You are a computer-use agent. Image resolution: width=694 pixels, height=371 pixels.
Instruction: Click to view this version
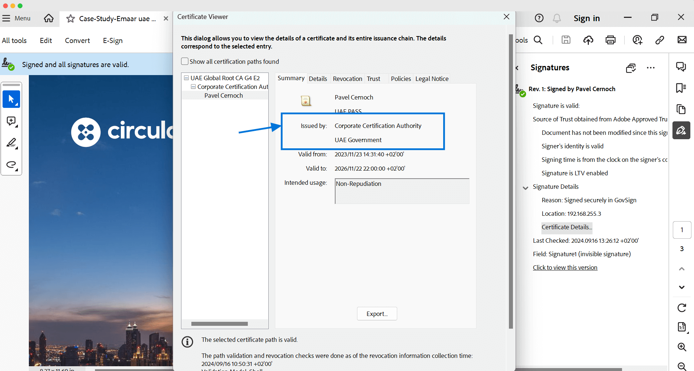tap(565, 267)
